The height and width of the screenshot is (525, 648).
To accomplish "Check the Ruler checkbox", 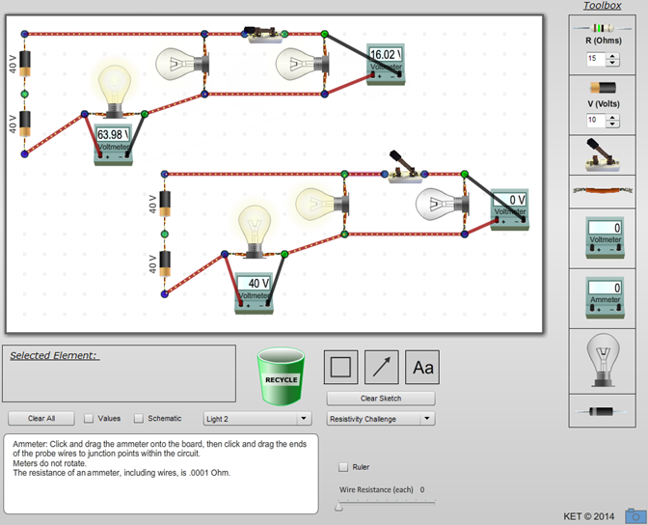I will pos(343,467).
